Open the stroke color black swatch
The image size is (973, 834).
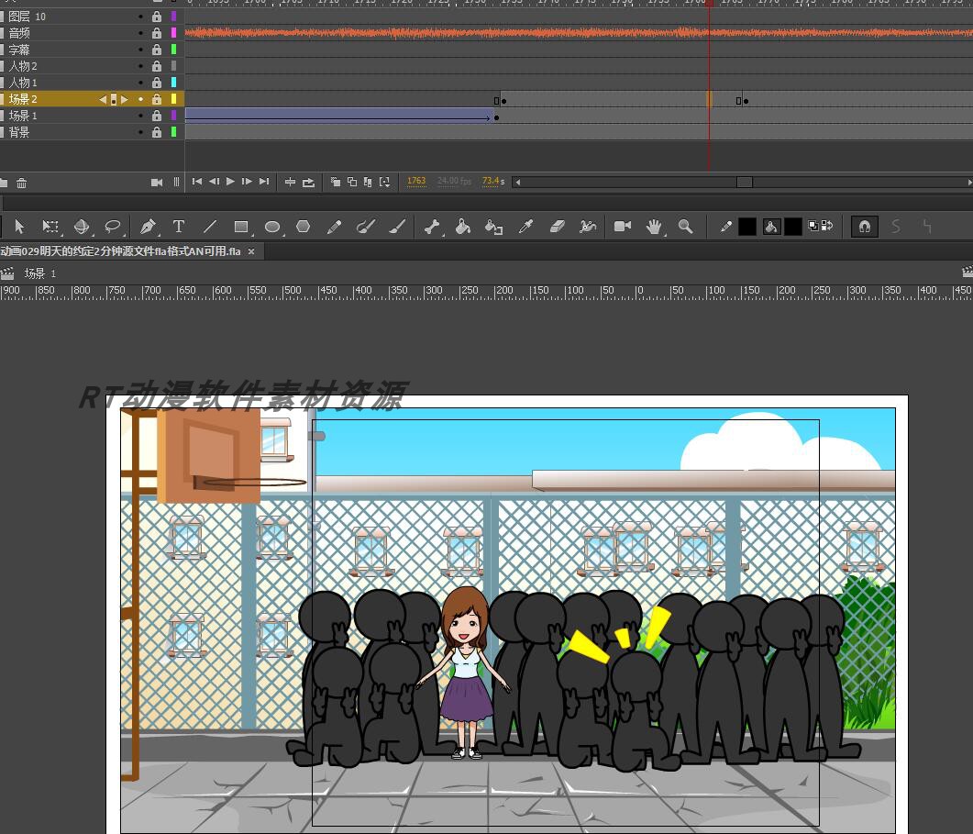point(747,227)
